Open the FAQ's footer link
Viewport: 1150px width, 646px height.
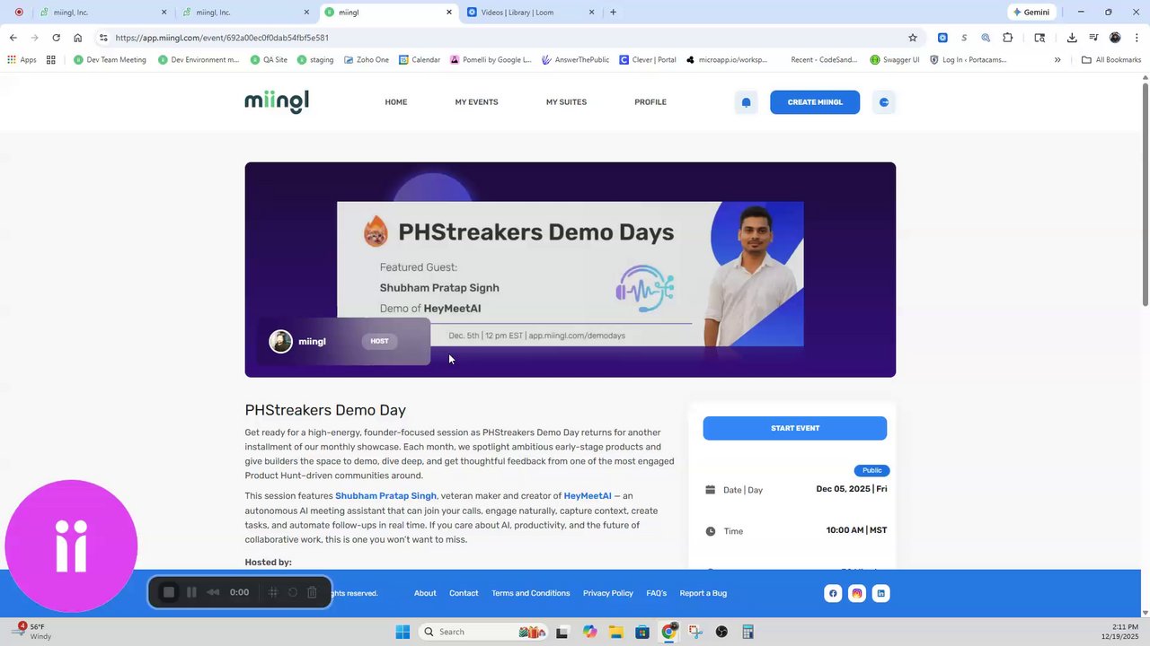pyautogui.click(x=656, y=593)
